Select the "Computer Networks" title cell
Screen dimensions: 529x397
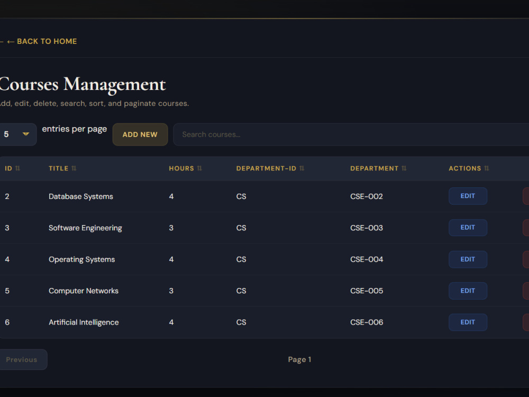(84, 291)
